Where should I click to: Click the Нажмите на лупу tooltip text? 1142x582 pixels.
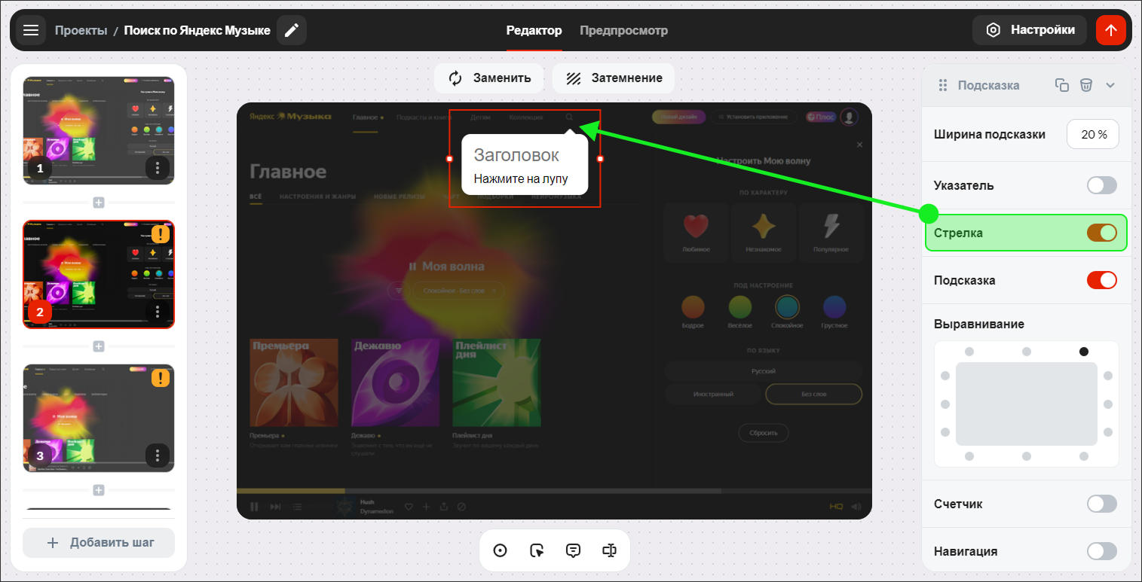point(520,179)
